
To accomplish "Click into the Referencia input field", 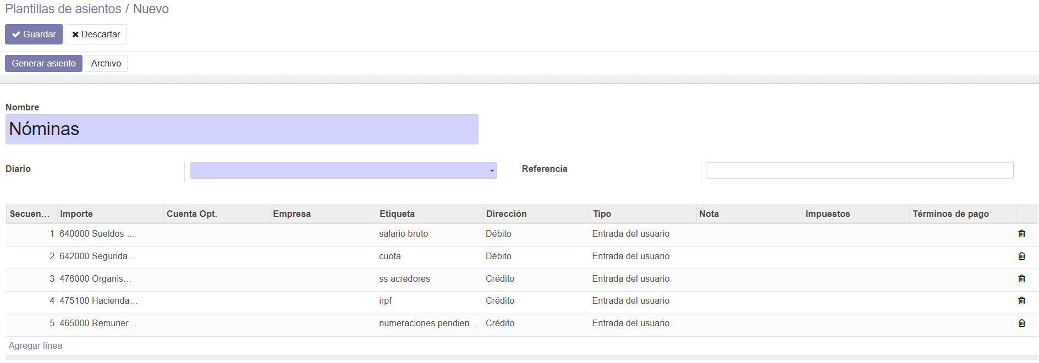I will tap(859, 171).
